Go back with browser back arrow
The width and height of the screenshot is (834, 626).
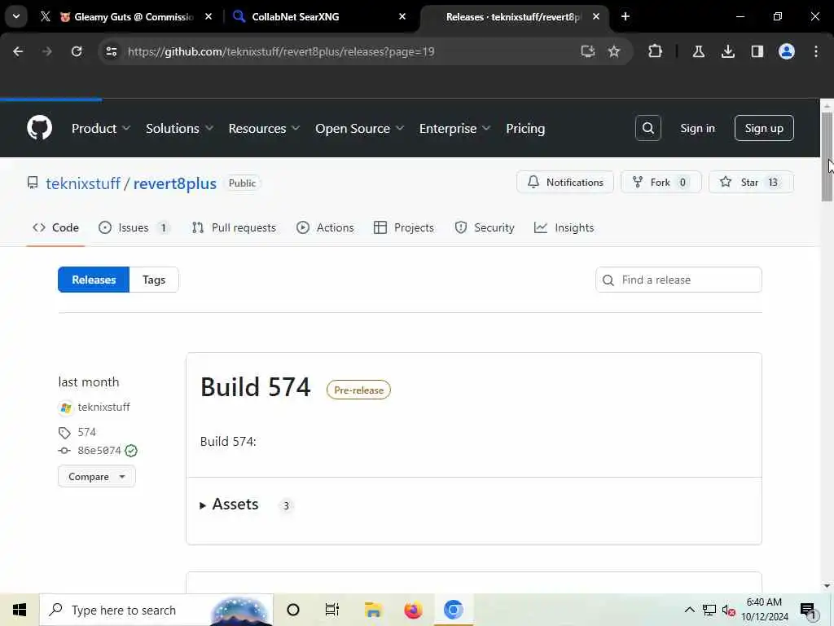[x=18, y=51]
